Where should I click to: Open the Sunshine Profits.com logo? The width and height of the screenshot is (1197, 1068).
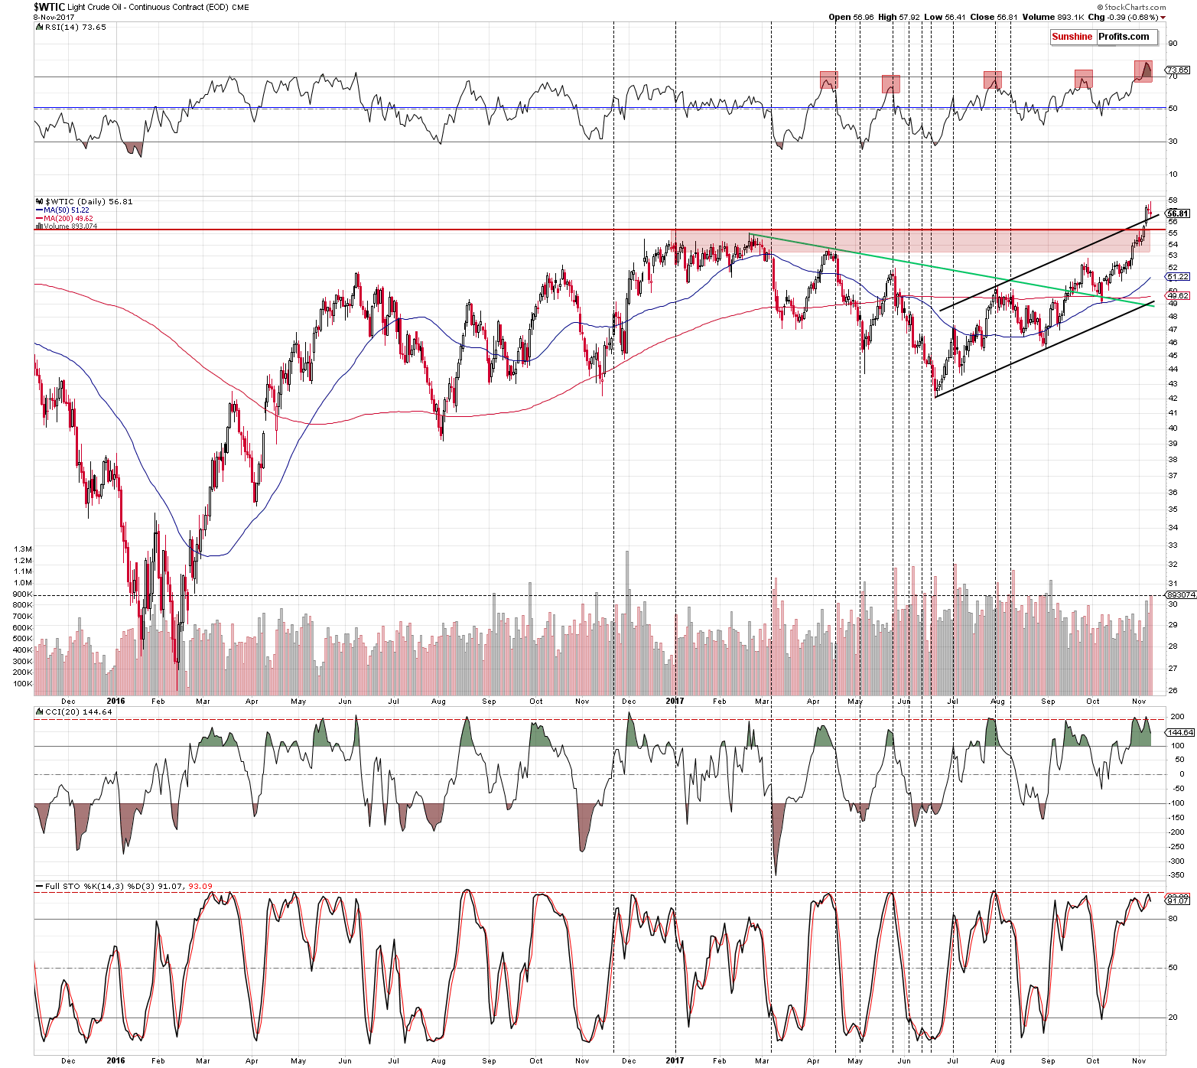(x=1104, y=37)
